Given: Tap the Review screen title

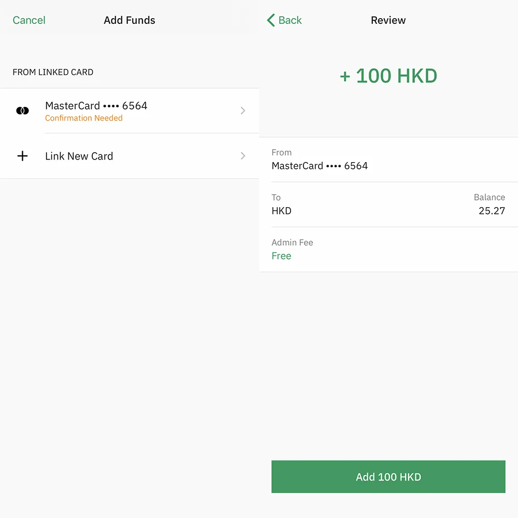Looking at the screenshot, I should [388, 20].
